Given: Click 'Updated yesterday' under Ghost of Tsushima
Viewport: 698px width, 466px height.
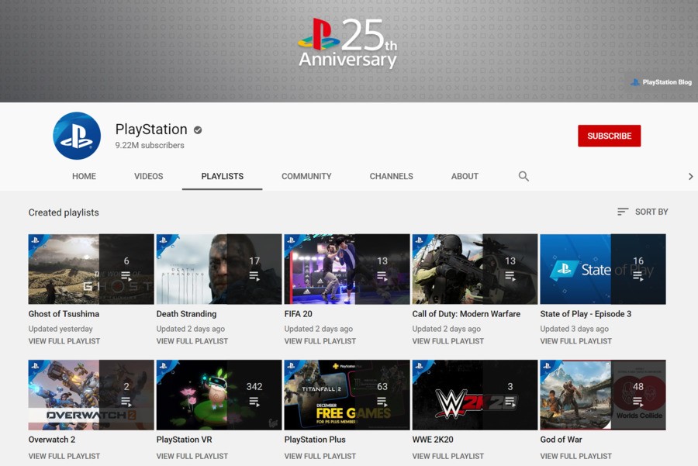Looking at the screenshot, I should click(60, 329).
